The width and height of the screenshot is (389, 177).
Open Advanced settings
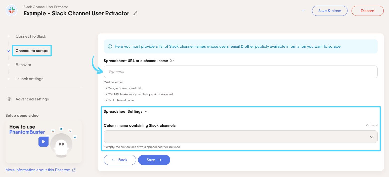point(32,99)
